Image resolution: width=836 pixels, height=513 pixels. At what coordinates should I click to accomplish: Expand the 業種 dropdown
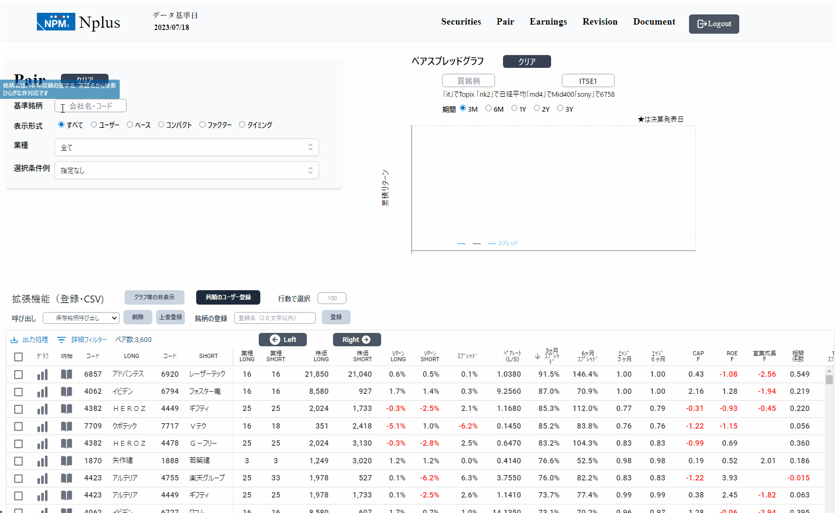click(187, 147)
